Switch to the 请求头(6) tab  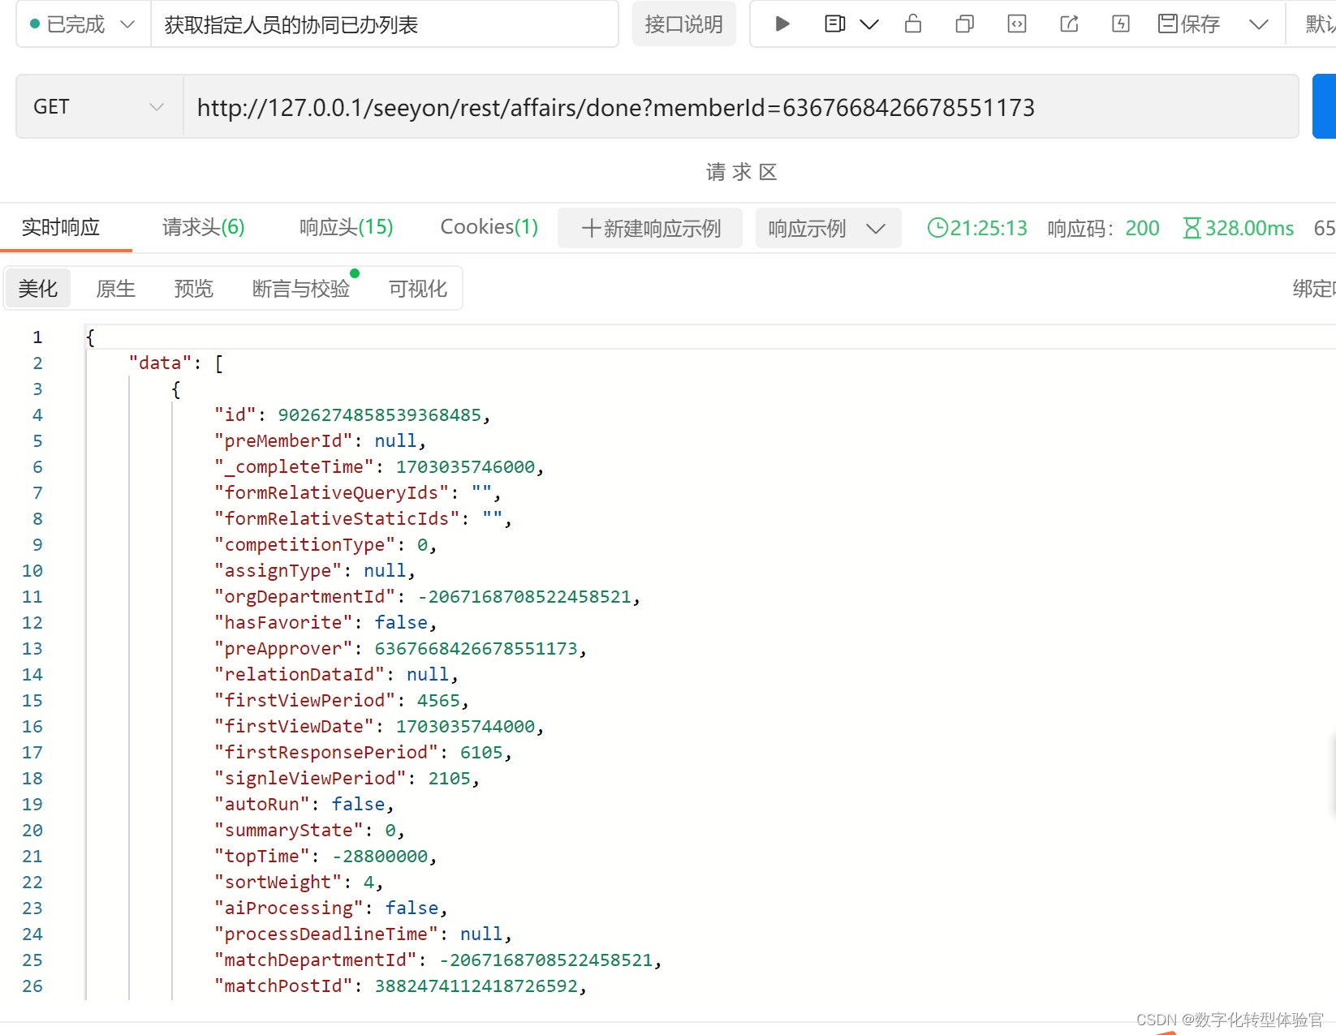pos(204,227)
